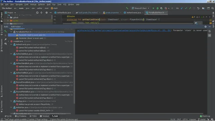Viewport: 215px width, 121px height.
Task: Toggle the eye view options in build panel
Action: (x=5, y=44)
